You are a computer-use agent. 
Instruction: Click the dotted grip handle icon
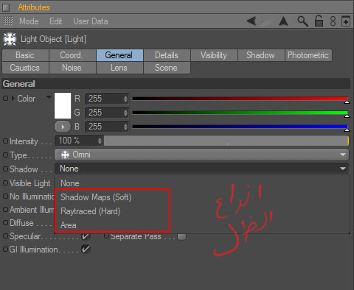[8, 21]
